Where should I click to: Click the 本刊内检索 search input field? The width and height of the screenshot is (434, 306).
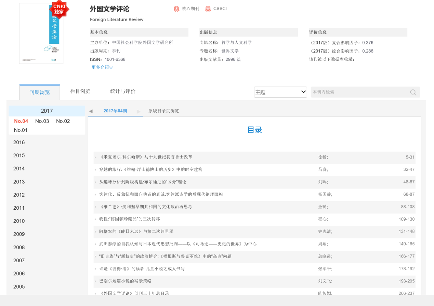coord(359,92)
